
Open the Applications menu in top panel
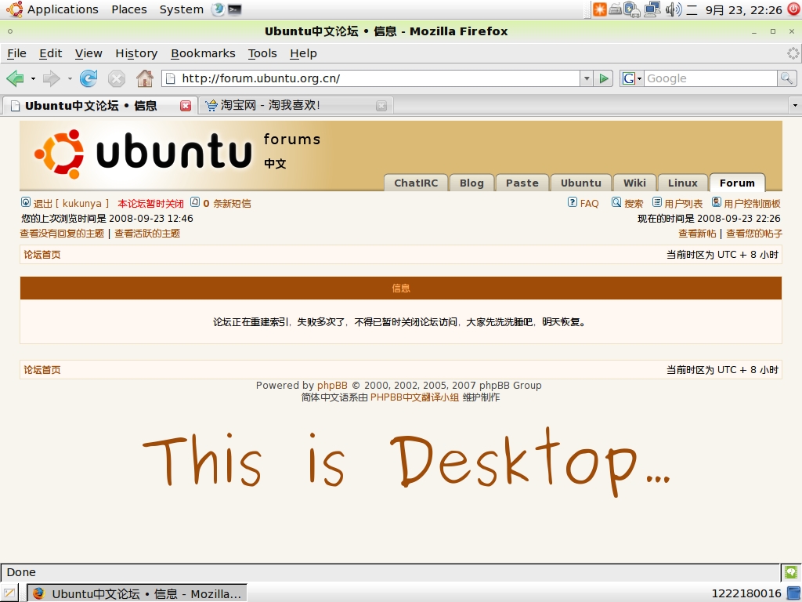click(x=63, y=9)
